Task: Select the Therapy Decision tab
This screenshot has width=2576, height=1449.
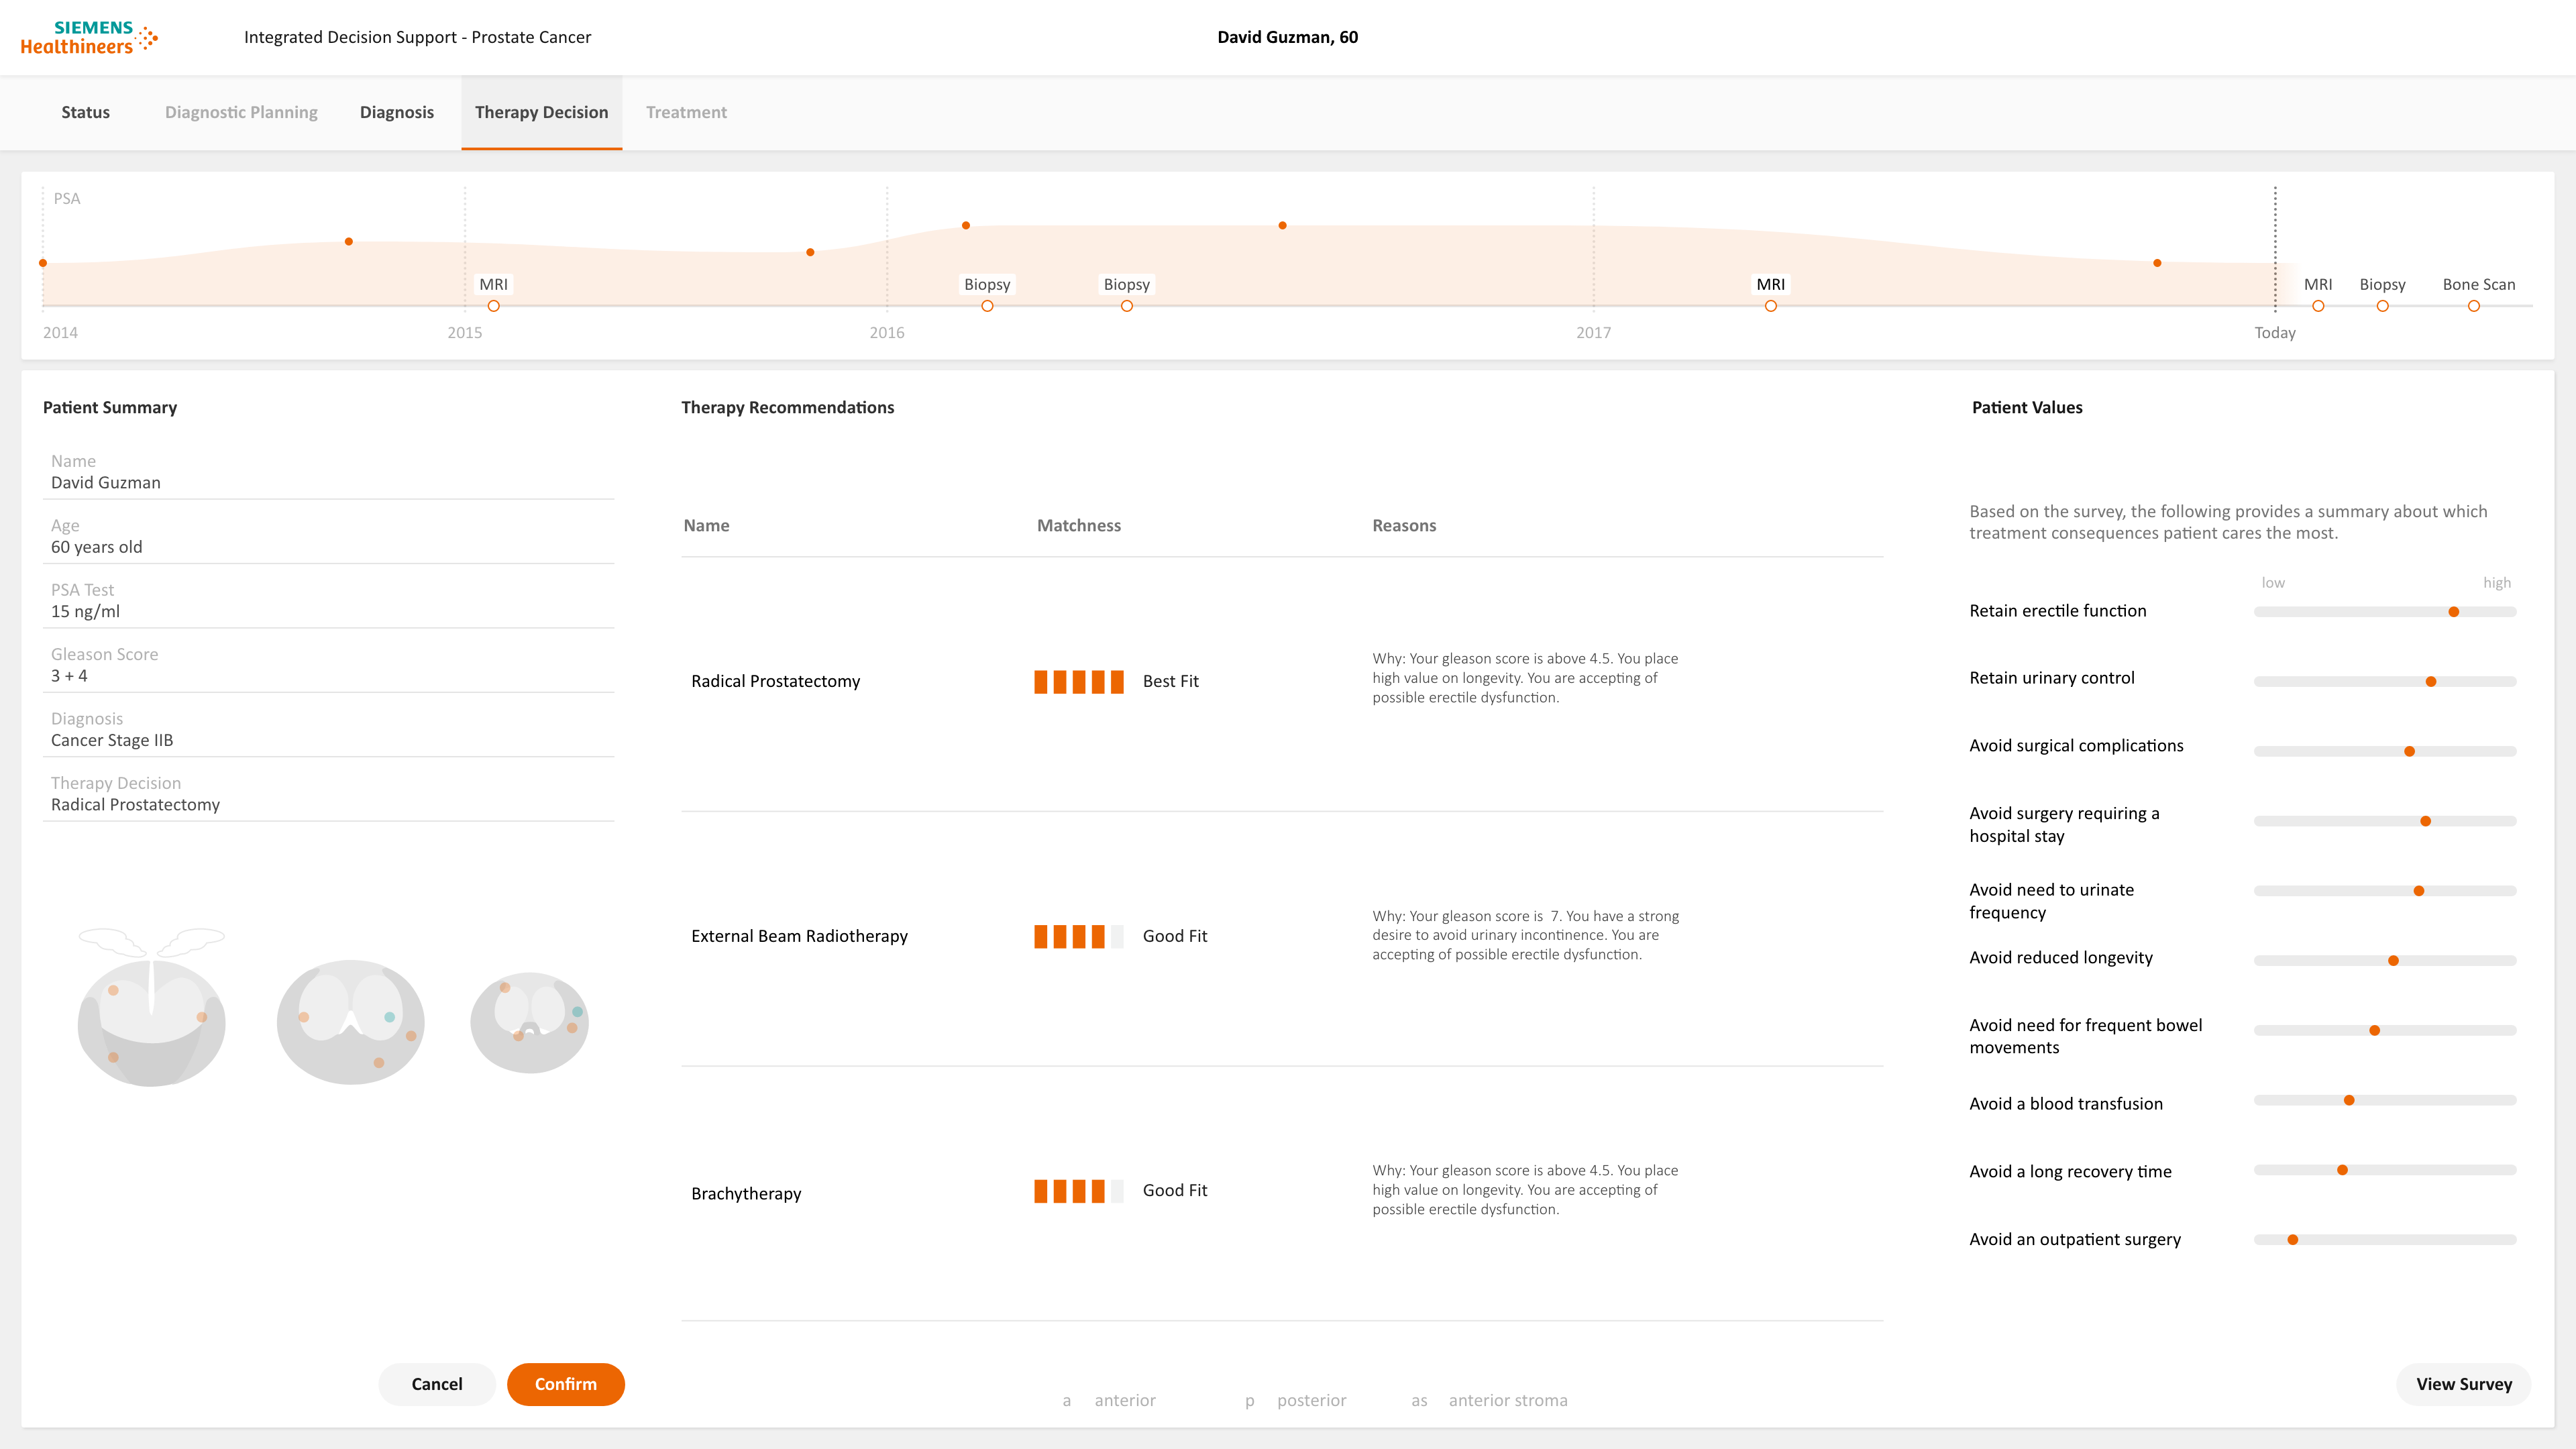Action: click(x=541, y=112)
